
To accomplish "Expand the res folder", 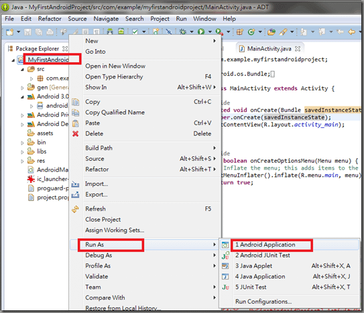I will [x=22, y=162].
